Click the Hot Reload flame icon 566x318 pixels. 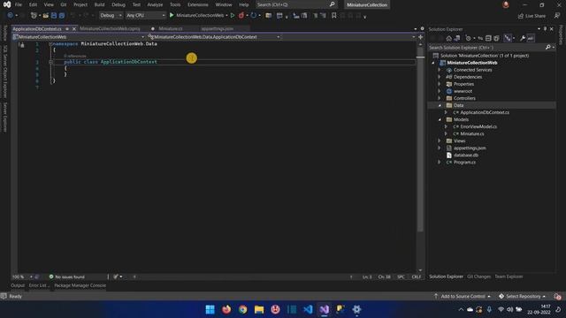point(241,16)
